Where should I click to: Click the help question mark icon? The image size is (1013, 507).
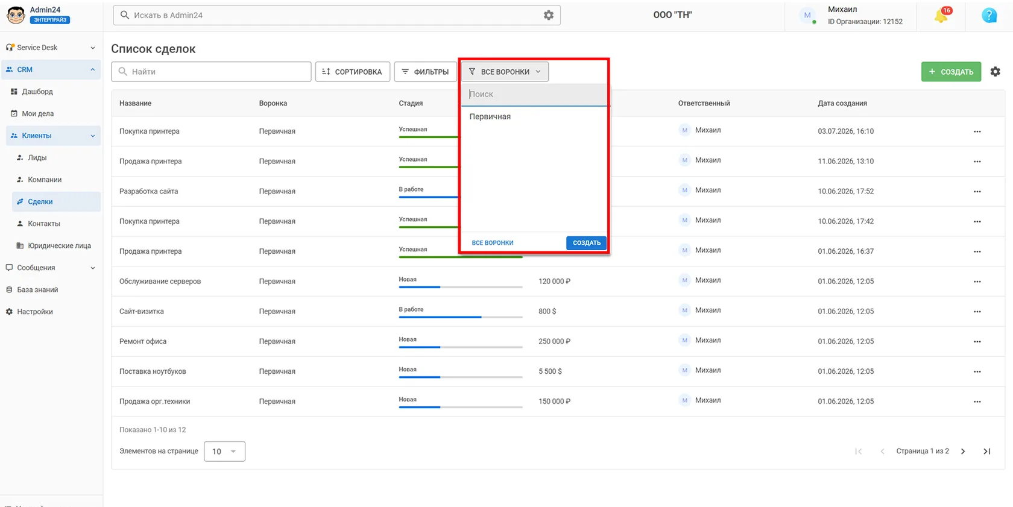tap(989, 15)
